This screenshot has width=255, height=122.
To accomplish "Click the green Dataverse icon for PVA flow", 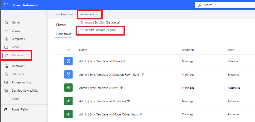I will (x=68, y=88).
